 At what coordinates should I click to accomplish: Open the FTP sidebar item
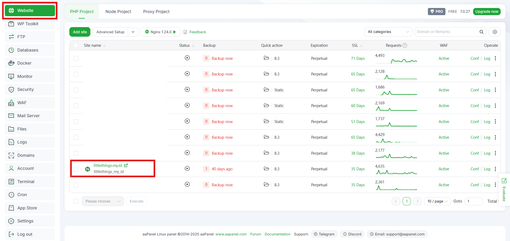(30, 37)
